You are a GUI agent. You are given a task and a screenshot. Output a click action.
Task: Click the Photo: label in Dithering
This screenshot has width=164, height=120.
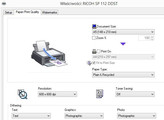(x=121, y=110)
